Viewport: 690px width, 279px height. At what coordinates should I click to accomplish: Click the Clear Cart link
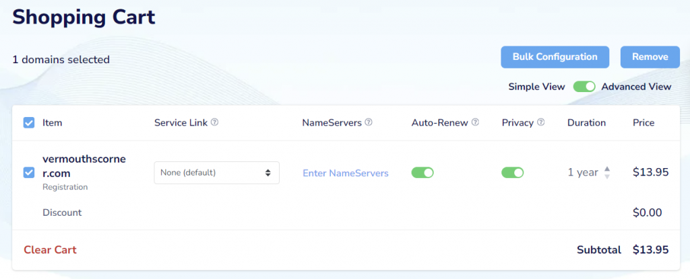pos(50,250)
